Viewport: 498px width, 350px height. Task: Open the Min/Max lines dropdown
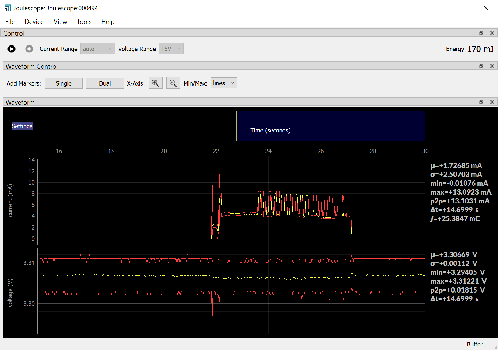(x=223, y=83)
